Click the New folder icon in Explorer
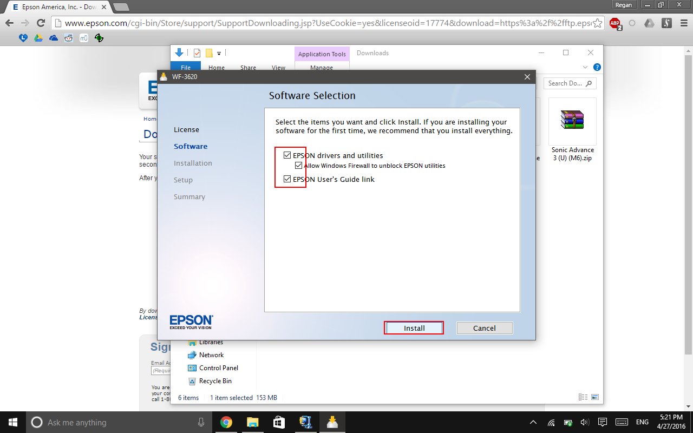Image resolution: width=693 pixels, height=433 pixels. click(209, 53)
